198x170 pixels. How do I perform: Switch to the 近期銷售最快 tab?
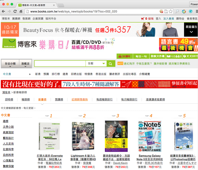coord(80,99)
